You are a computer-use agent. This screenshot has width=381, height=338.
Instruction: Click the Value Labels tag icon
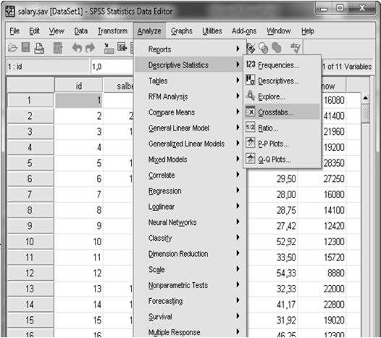coord(251,48)
